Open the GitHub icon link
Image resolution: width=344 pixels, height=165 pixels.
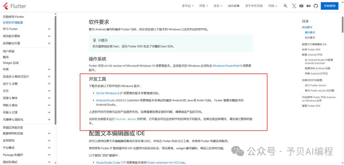(x=316, y=6)
